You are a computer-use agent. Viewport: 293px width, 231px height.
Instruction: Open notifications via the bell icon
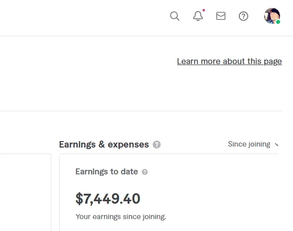coord(197,16)
